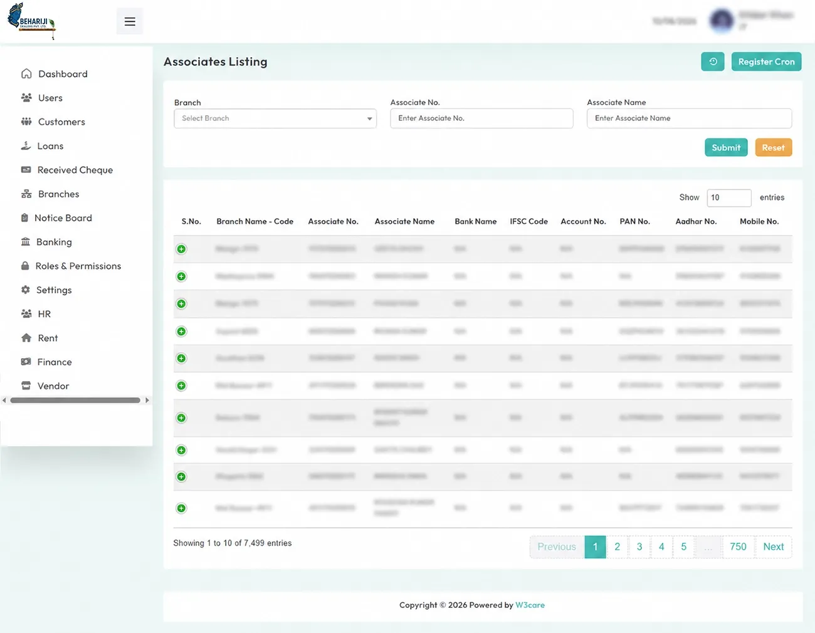Expand the tenth table row plus icon
The width and height of the screenshot is (815, 633).
(x=181, y=508)
